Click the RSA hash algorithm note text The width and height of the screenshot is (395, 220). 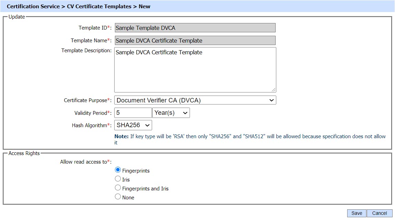250,136
